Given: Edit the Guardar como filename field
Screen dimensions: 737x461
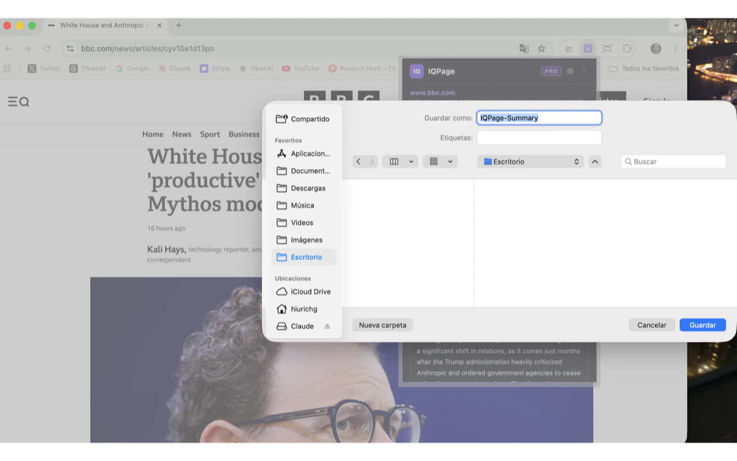Looking at the screenshot, I should click(539, 118).
